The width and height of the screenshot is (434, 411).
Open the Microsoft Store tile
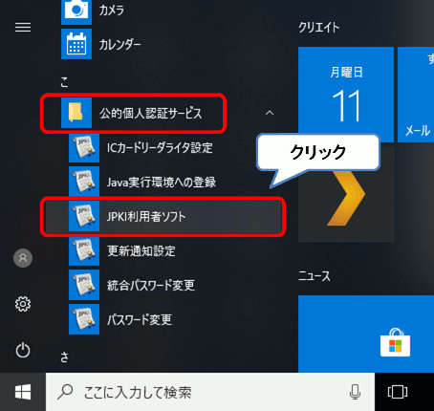tap(366, 334)
